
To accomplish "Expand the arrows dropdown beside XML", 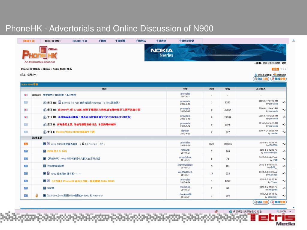I will tap(283, 69).
